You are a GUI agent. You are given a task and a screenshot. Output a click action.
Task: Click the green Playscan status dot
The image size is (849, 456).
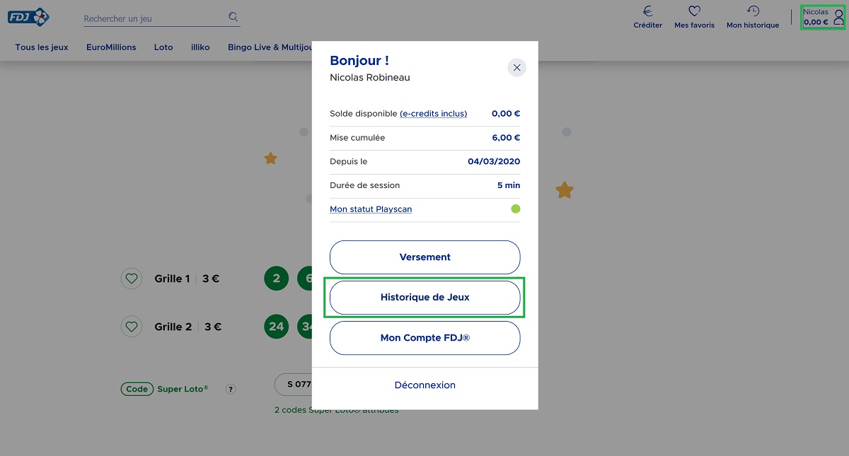(x=516, y=209)
